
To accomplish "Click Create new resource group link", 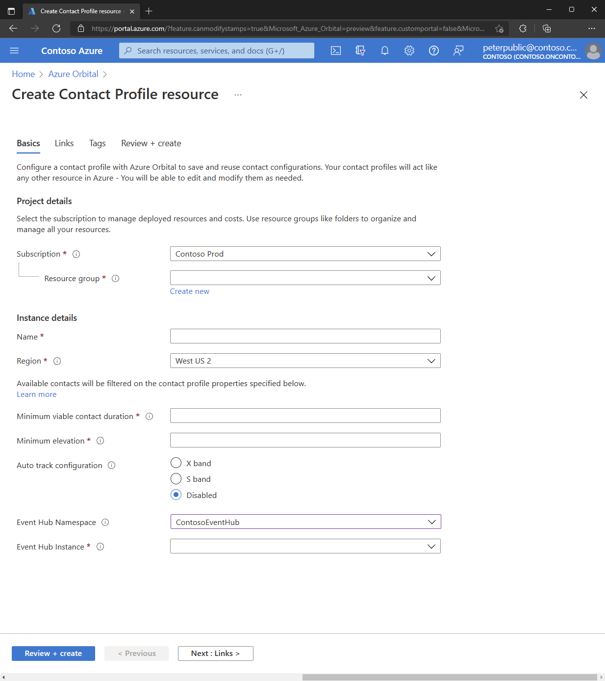I will coord(190,291).
